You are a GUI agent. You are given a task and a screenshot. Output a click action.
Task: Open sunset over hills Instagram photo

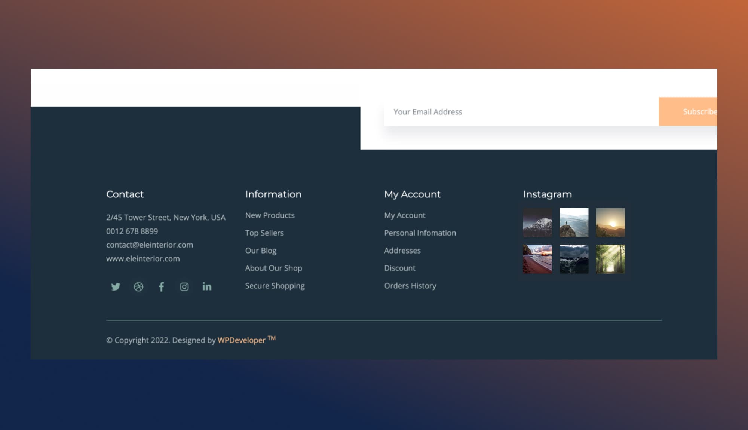(610, 222)
